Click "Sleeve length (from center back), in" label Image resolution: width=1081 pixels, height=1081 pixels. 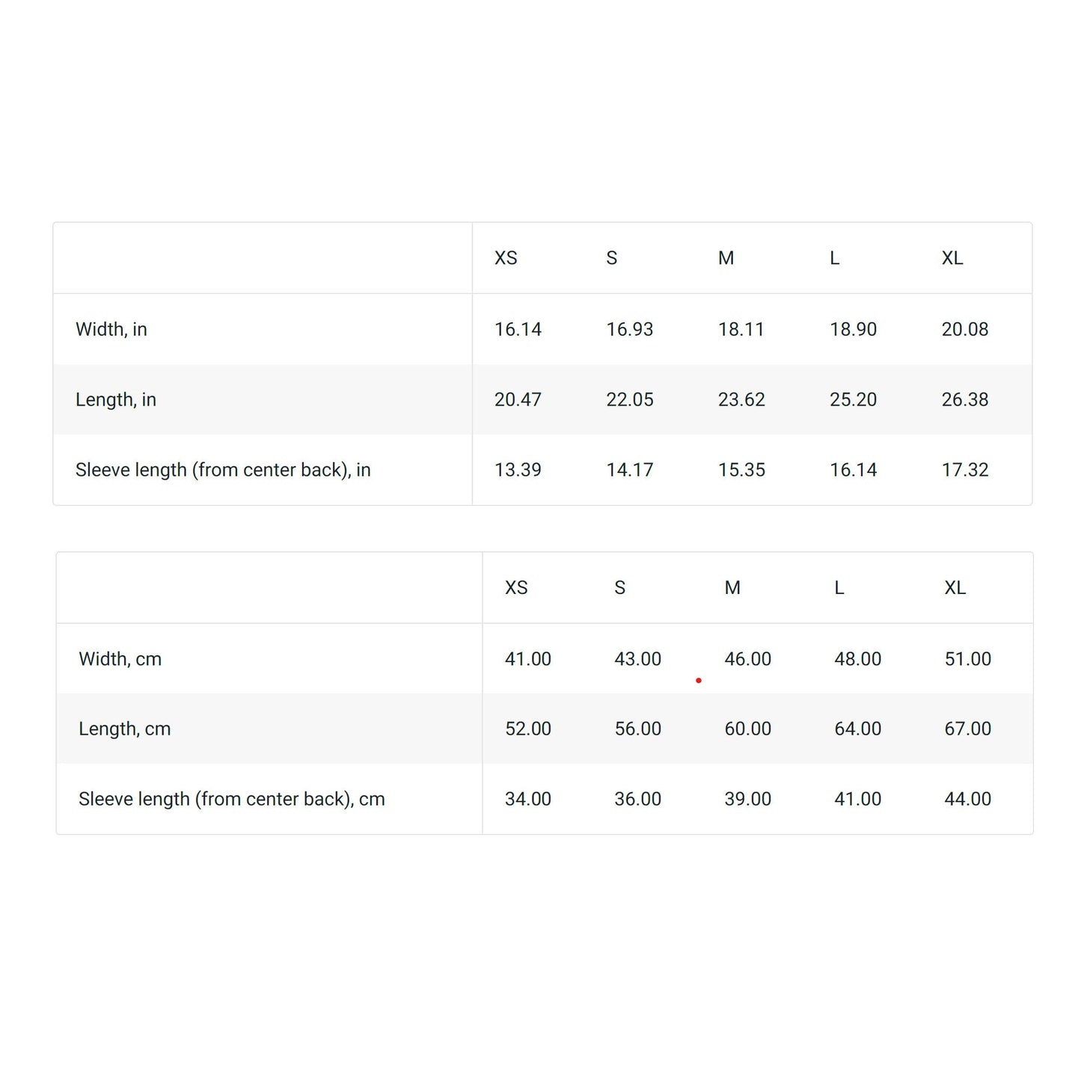(x=223, y=470)
